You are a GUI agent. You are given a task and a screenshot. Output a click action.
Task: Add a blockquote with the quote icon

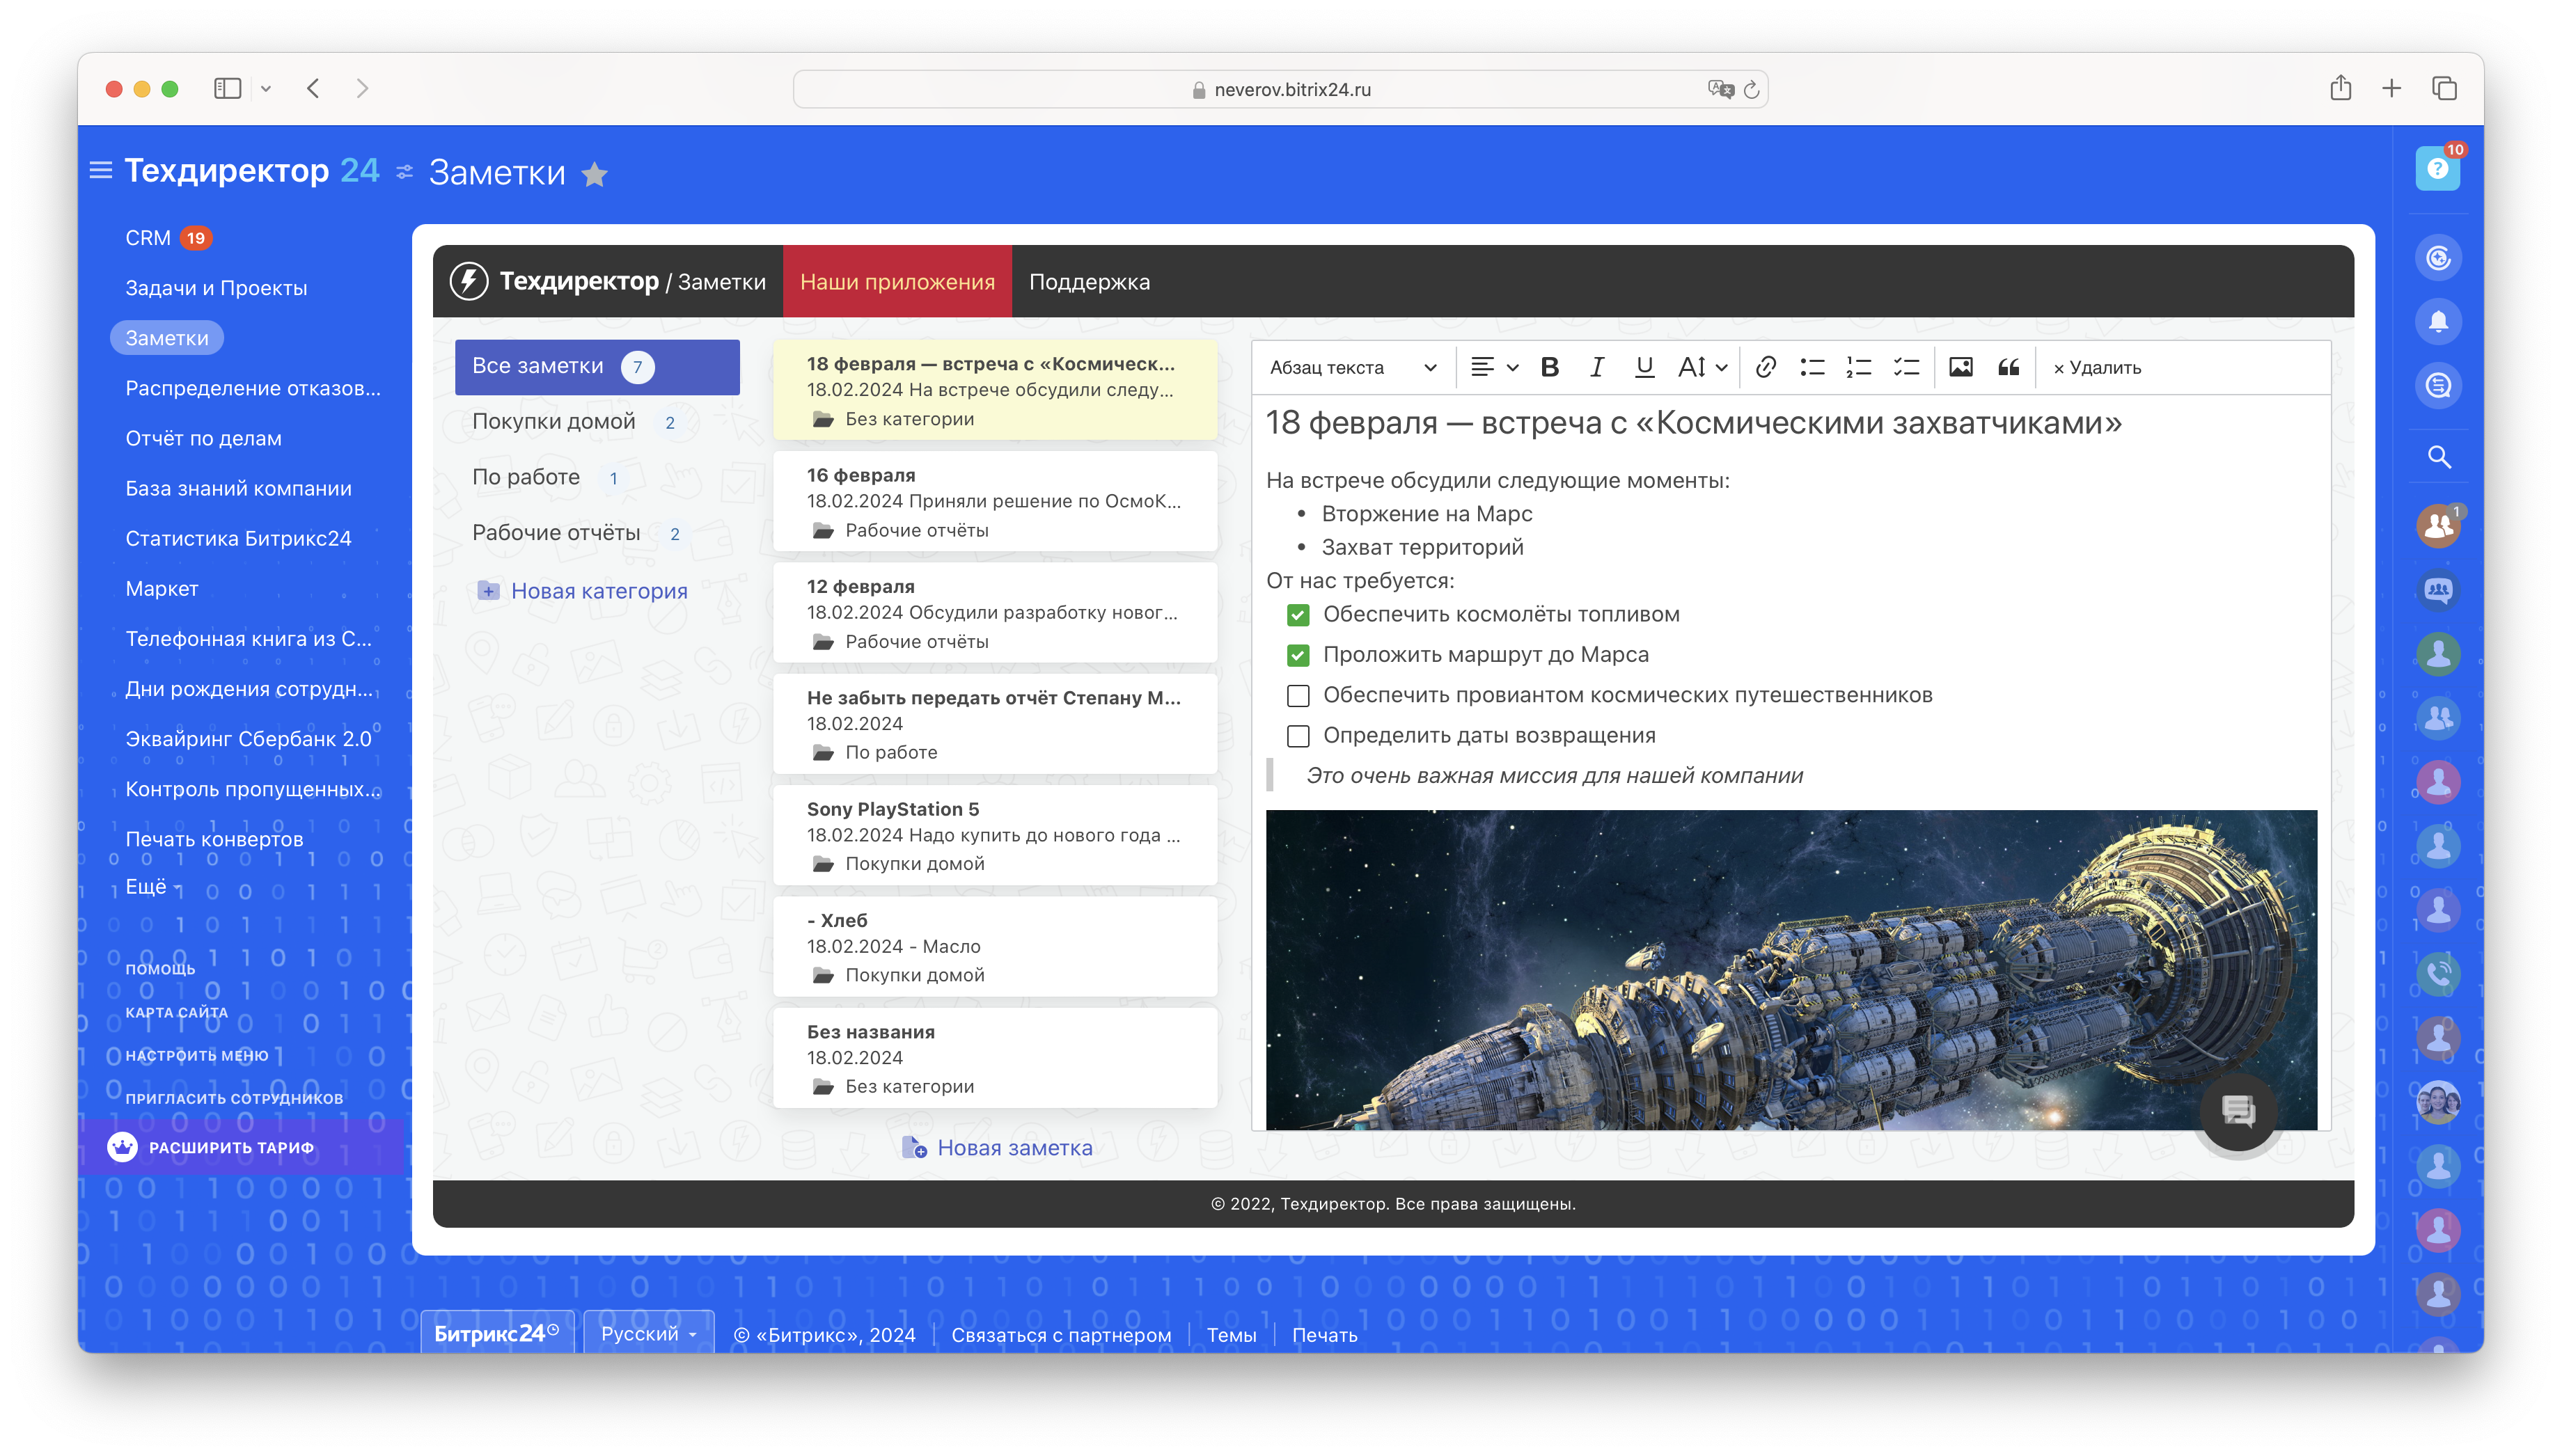coord(2008,367)
